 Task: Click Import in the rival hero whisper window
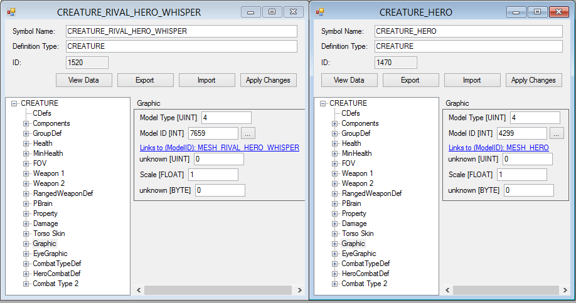pos(206,80)
